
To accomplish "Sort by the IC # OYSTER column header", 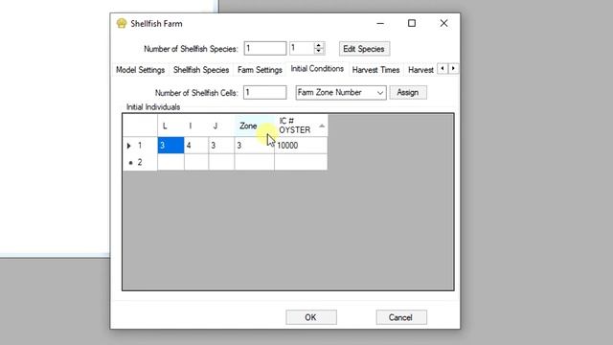I will 301,126.
